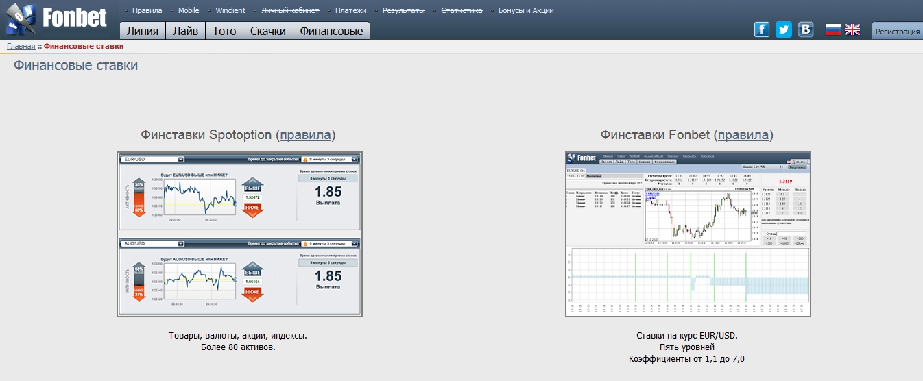Screen dimensions: 923x381
Task: Open Fonbet финставки правила link
Action: tap(743, 135)
